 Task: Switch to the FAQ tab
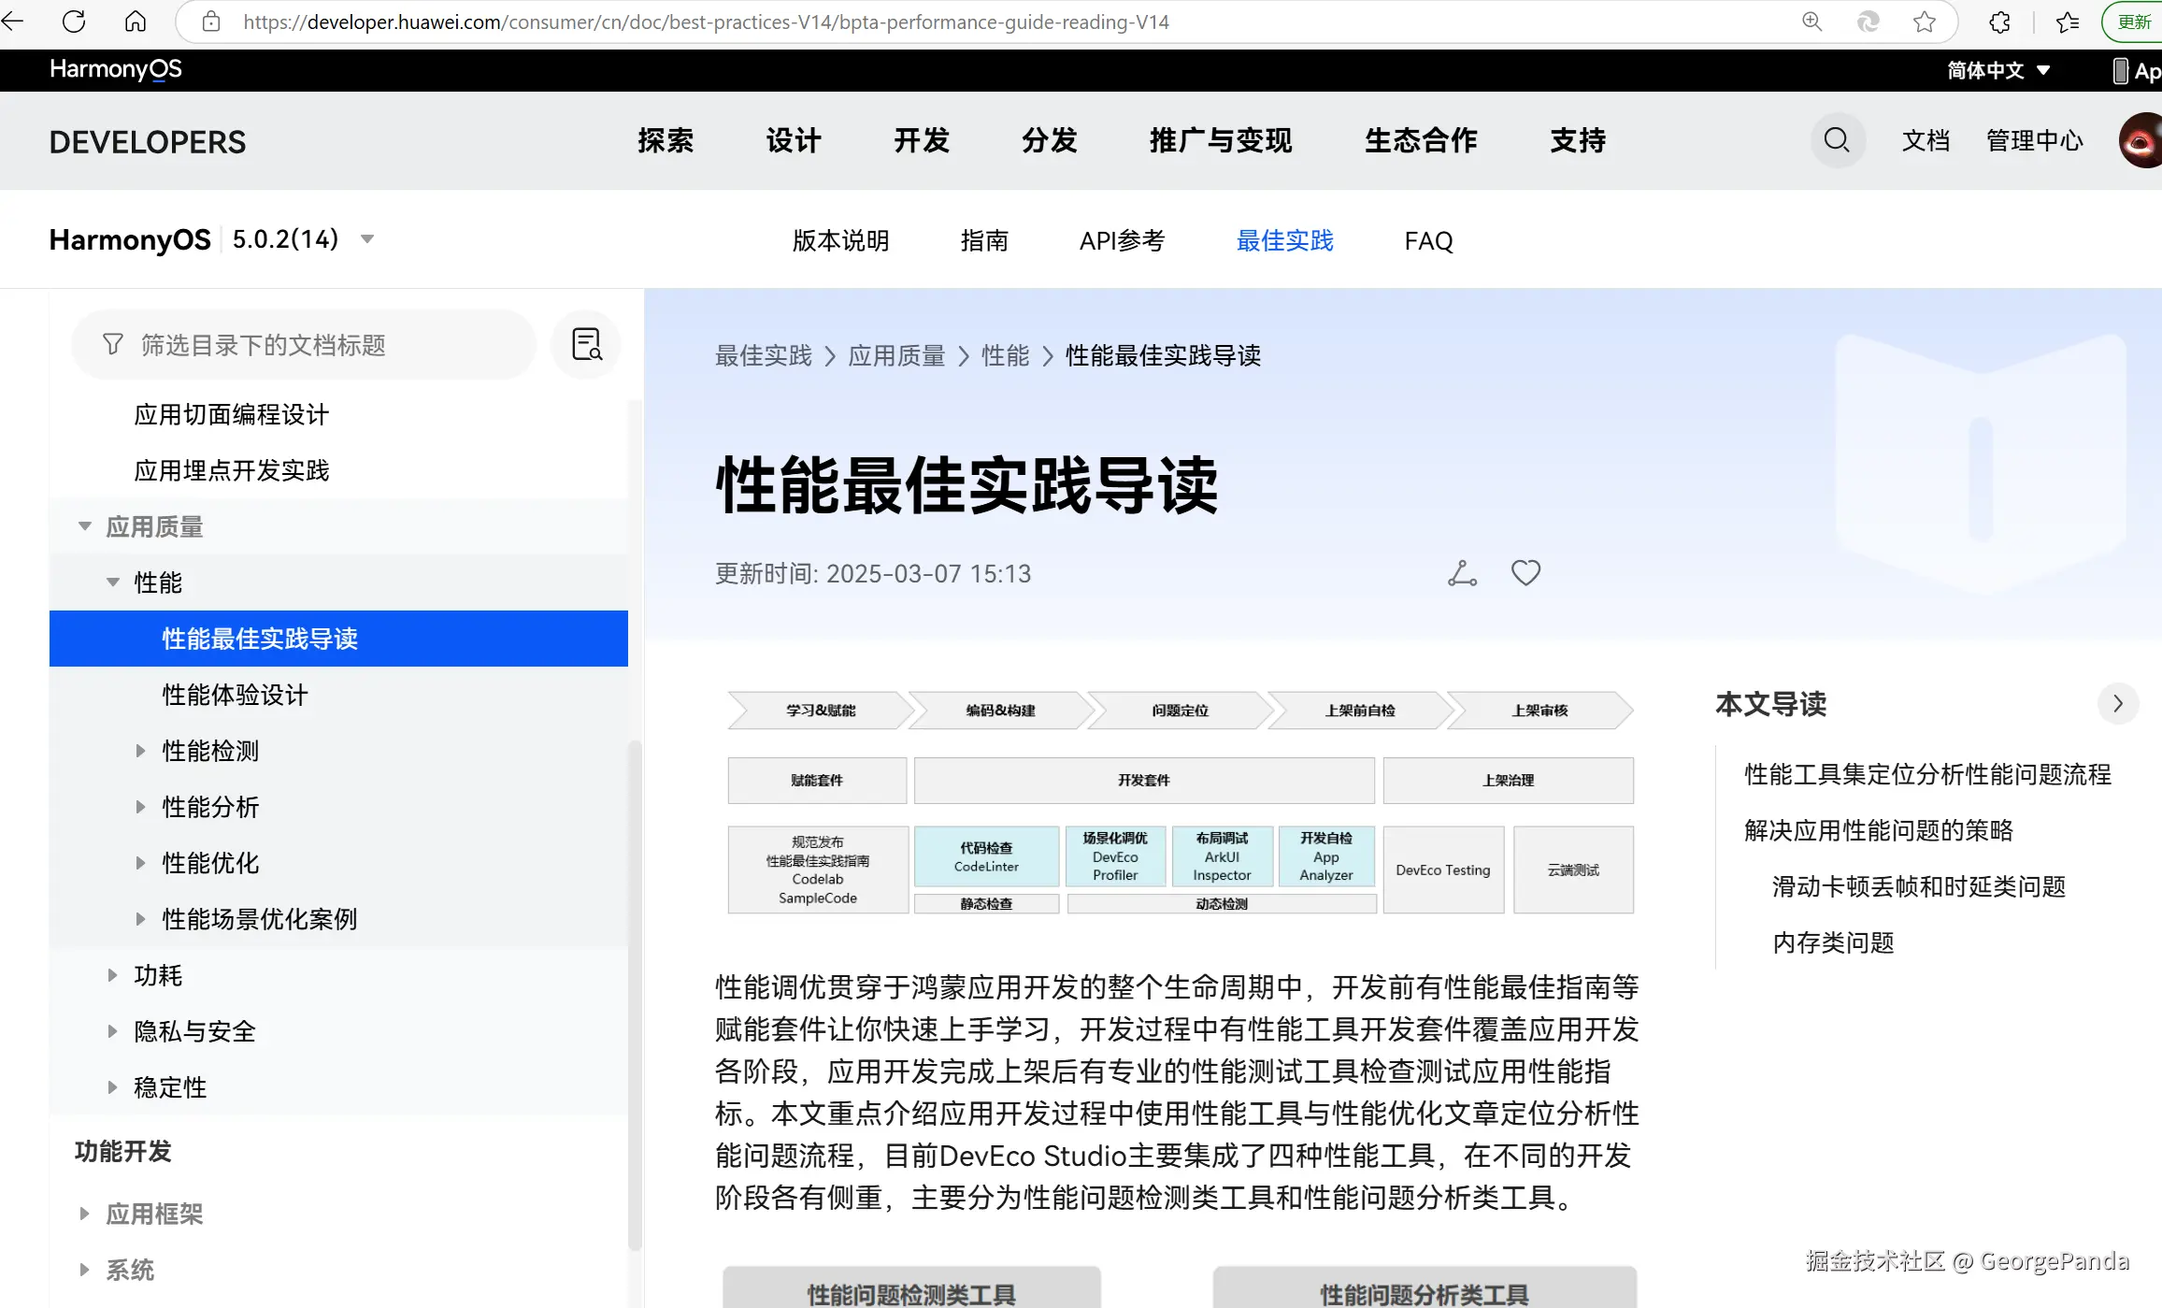tap(1427, 240)
